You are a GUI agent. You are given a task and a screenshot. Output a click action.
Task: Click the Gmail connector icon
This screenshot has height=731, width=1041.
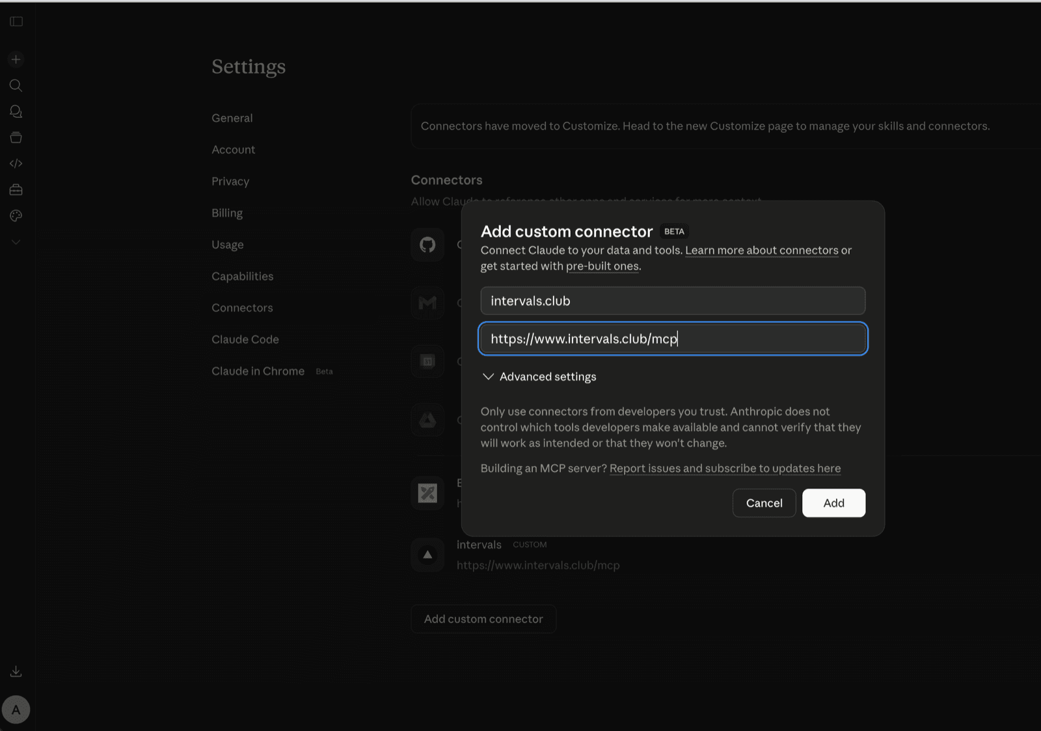pyautogui.click(x=427, y=303)
